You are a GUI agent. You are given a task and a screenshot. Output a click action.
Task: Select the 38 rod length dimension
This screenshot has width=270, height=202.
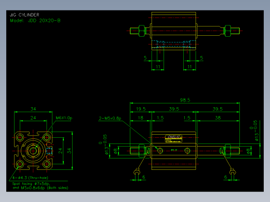tap(218, 118)
